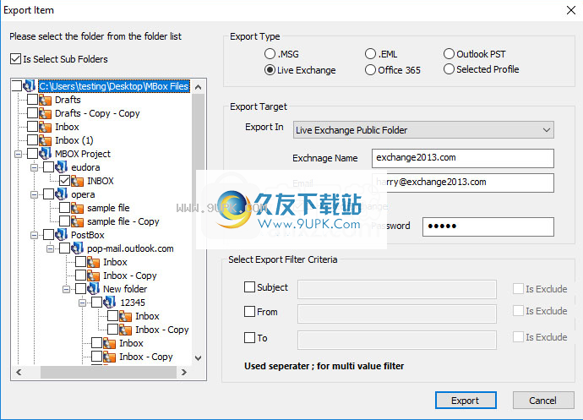Check the sample file checkbox
Image resolution: width=583 pixels, height=420 pixels.
coord(65,208)
